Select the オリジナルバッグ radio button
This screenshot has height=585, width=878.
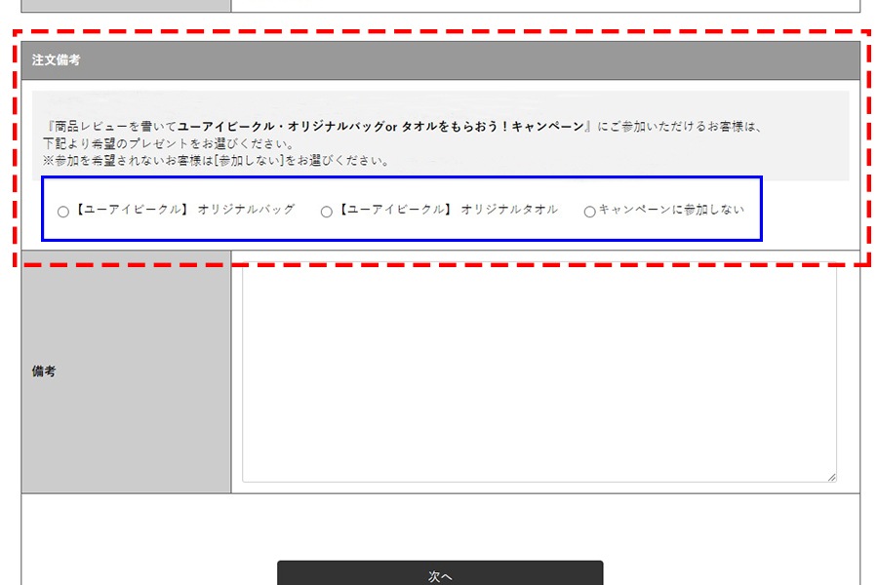pos(63,212)
